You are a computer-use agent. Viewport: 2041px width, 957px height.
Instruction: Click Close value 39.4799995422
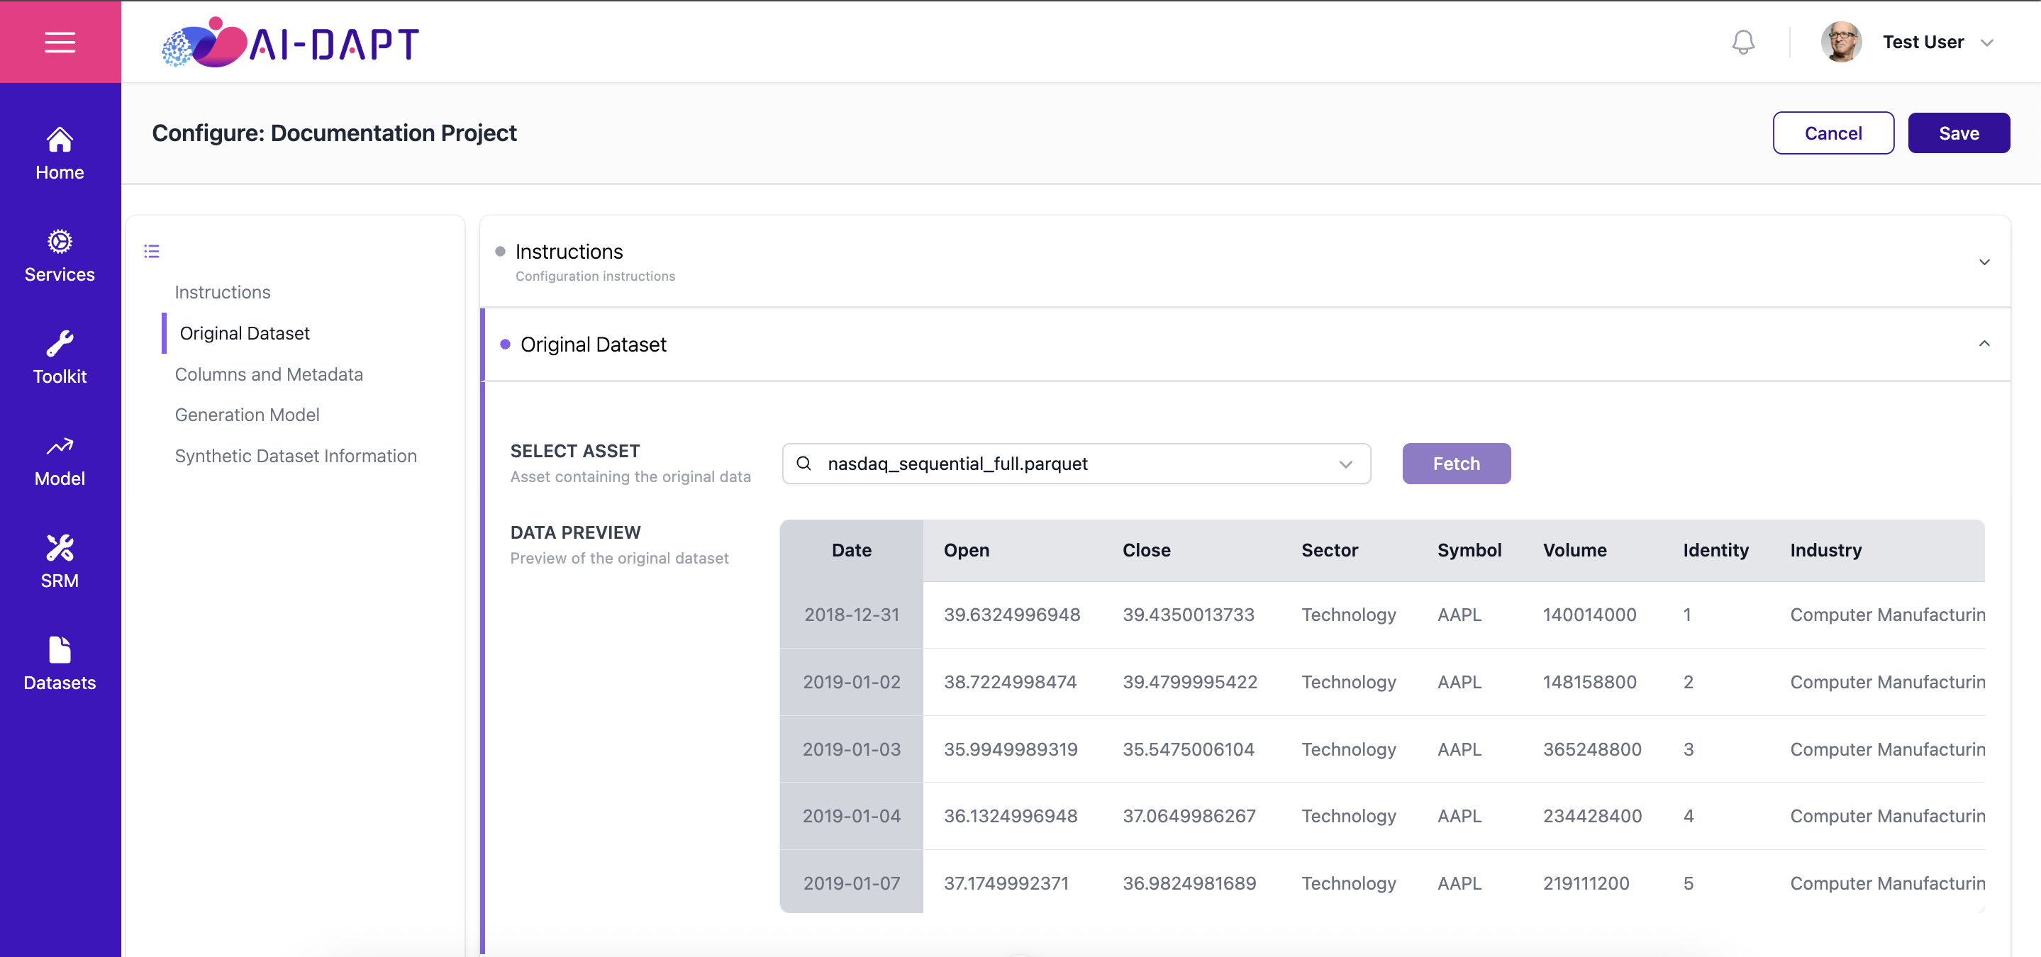coord(1189,682)
